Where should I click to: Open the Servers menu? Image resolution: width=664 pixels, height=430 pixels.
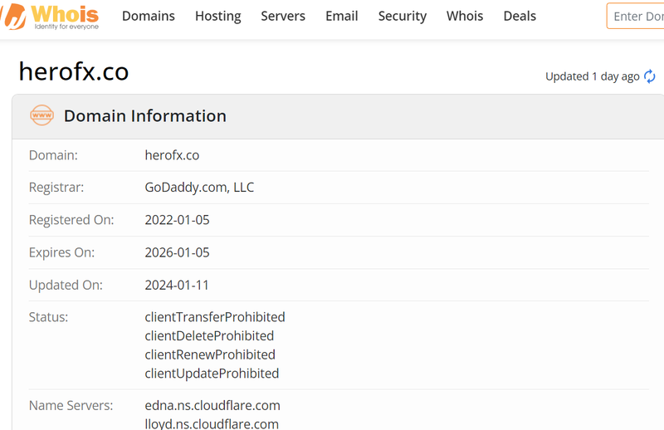[283, 16]
